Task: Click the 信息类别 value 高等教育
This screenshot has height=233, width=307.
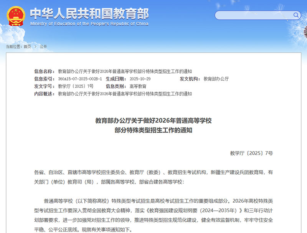Action: 138,86
